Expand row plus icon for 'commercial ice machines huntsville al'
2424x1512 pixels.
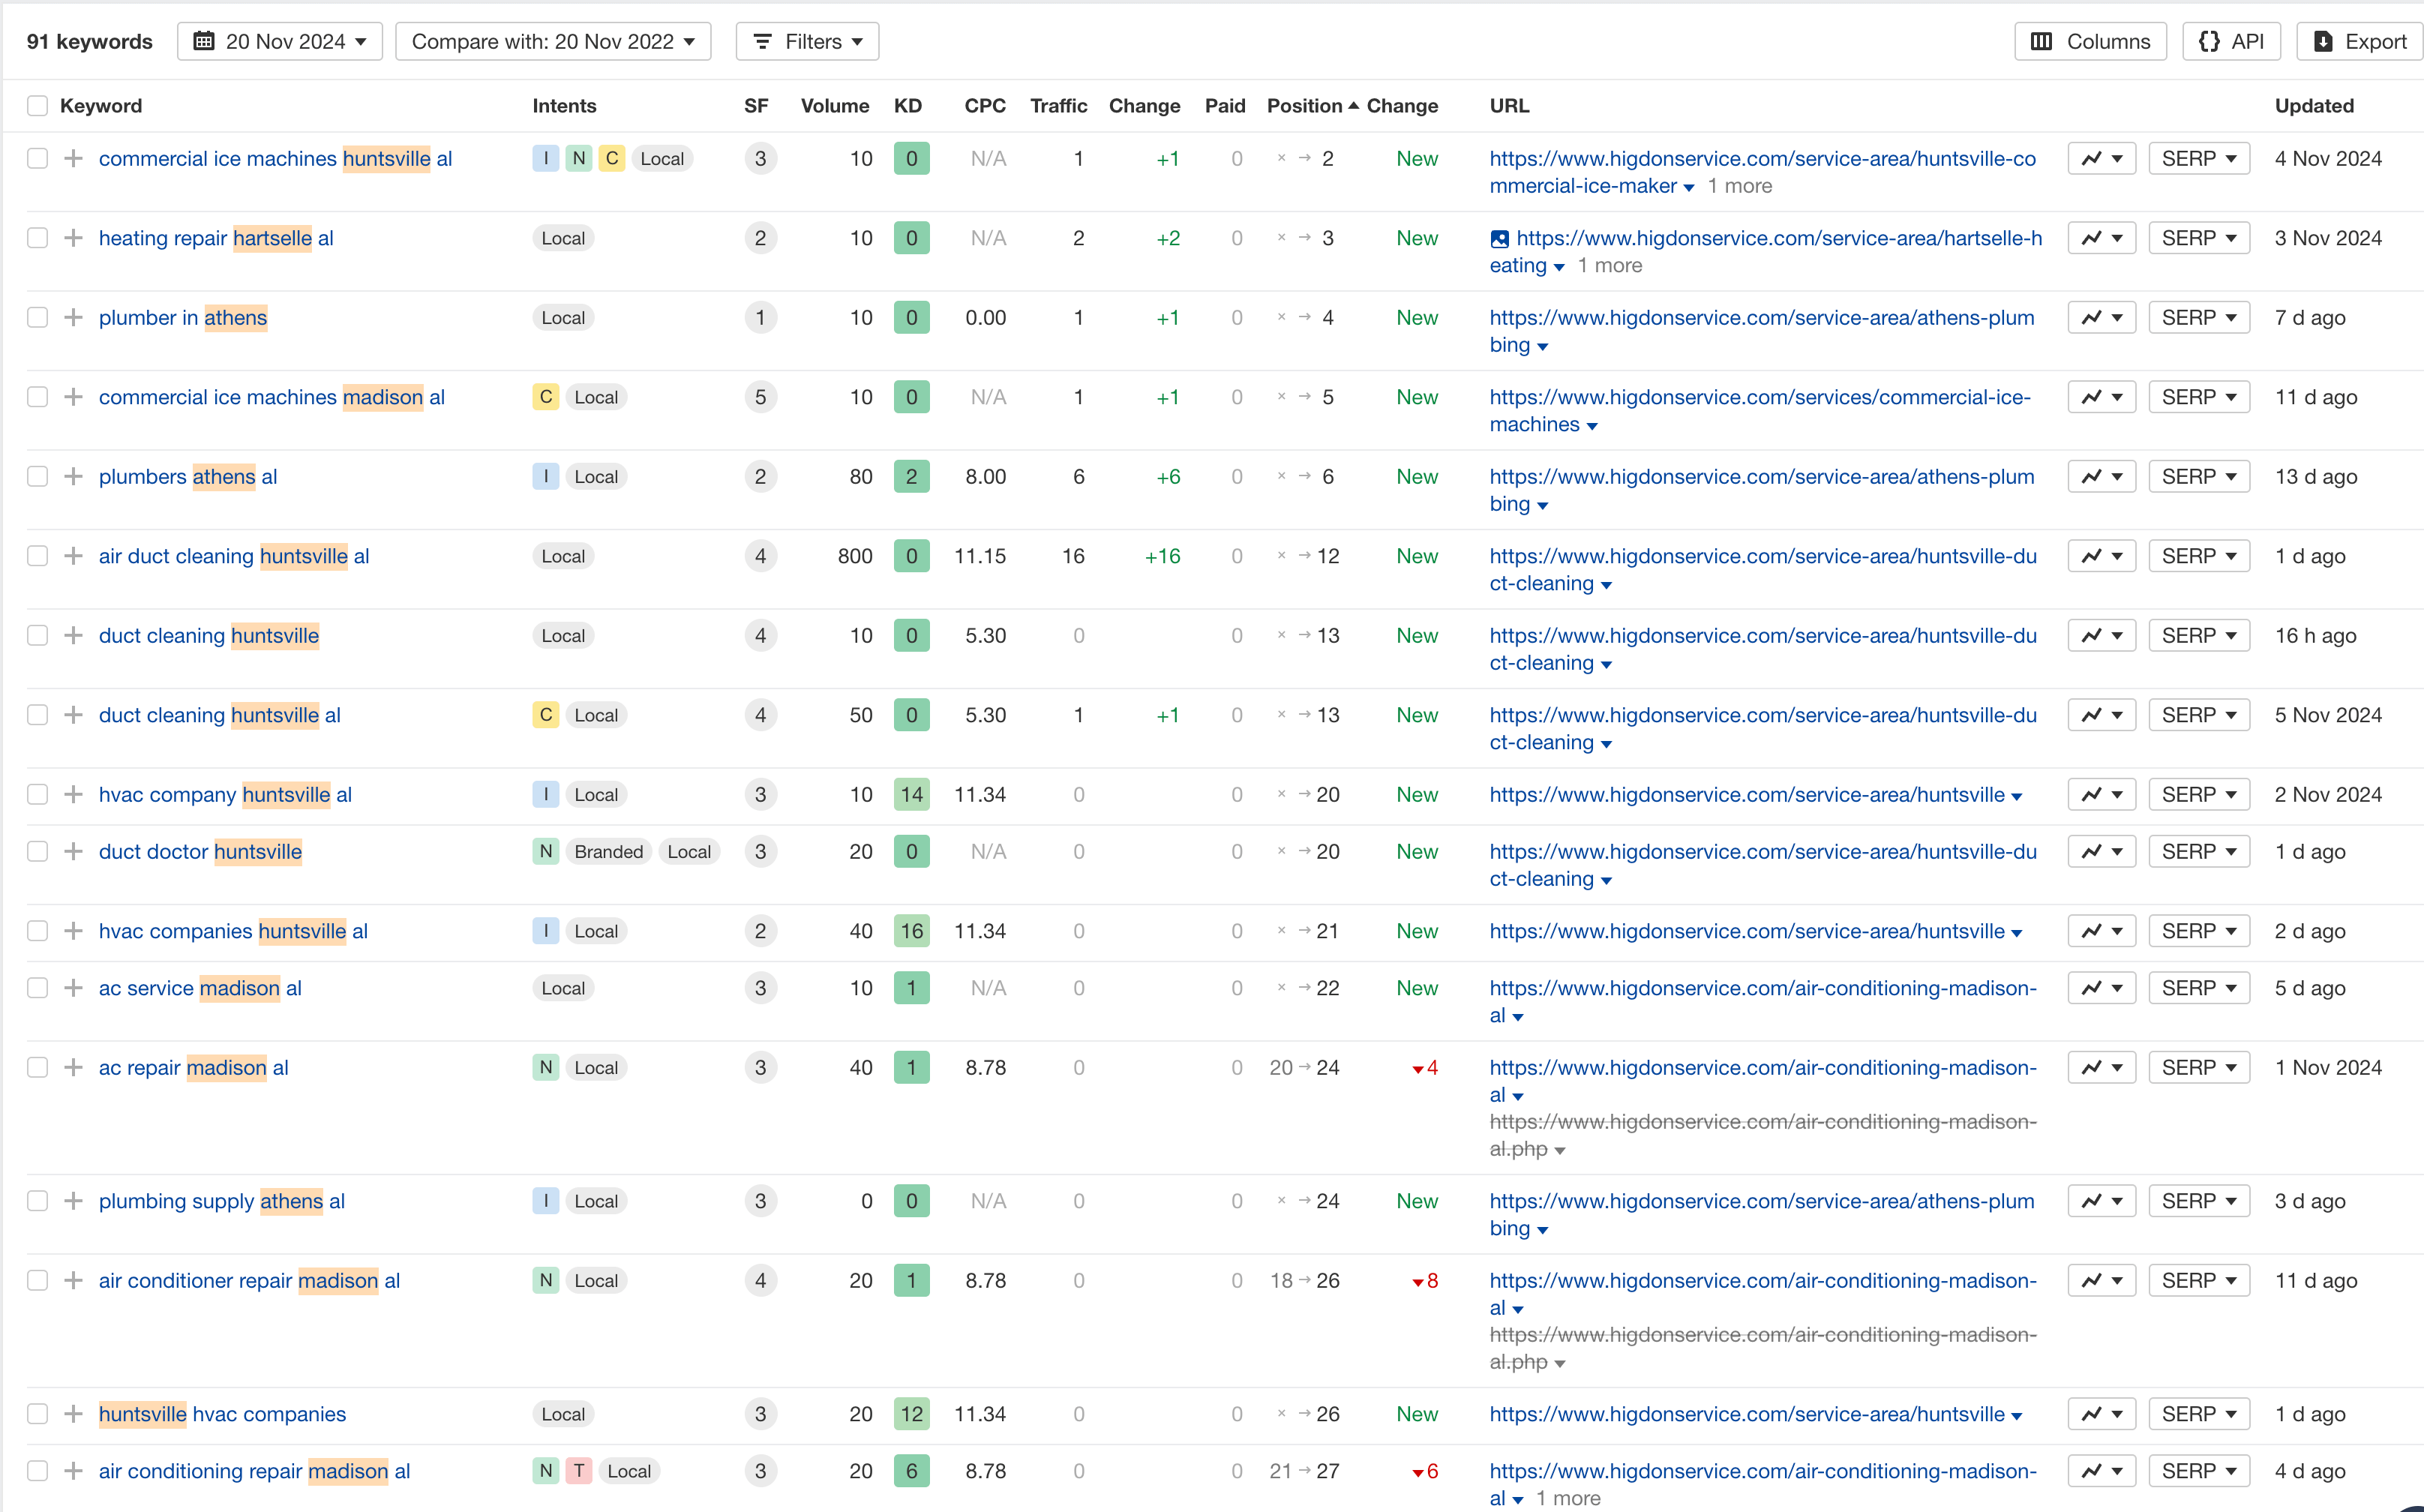coord(73,158)
